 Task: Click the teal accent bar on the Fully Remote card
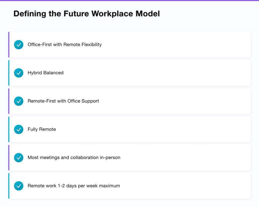pos(9,129)
